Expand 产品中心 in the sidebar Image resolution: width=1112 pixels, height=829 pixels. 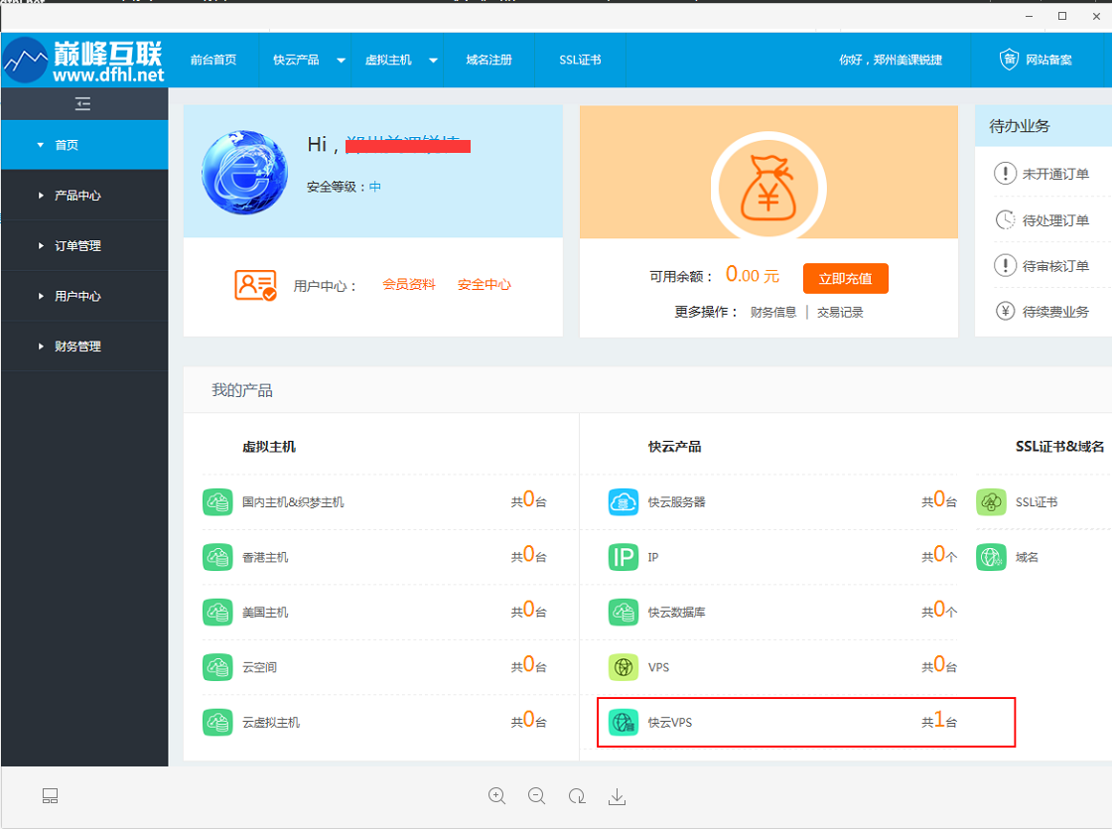click(x=84, y=195)
